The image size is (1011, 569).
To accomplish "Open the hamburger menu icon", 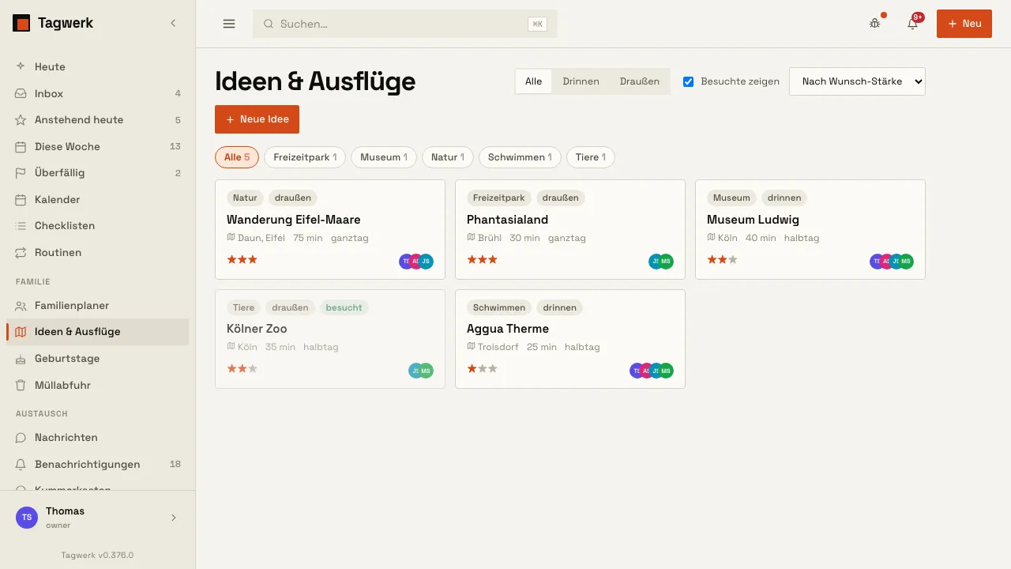I will [229, 24].
